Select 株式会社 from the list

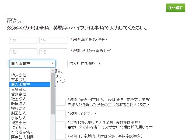tap(30, 75)
